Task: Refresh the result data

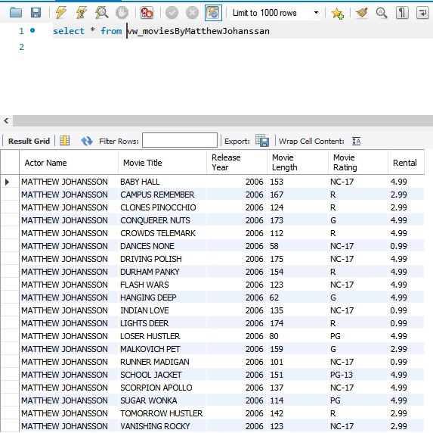Action: coord(87,141)
